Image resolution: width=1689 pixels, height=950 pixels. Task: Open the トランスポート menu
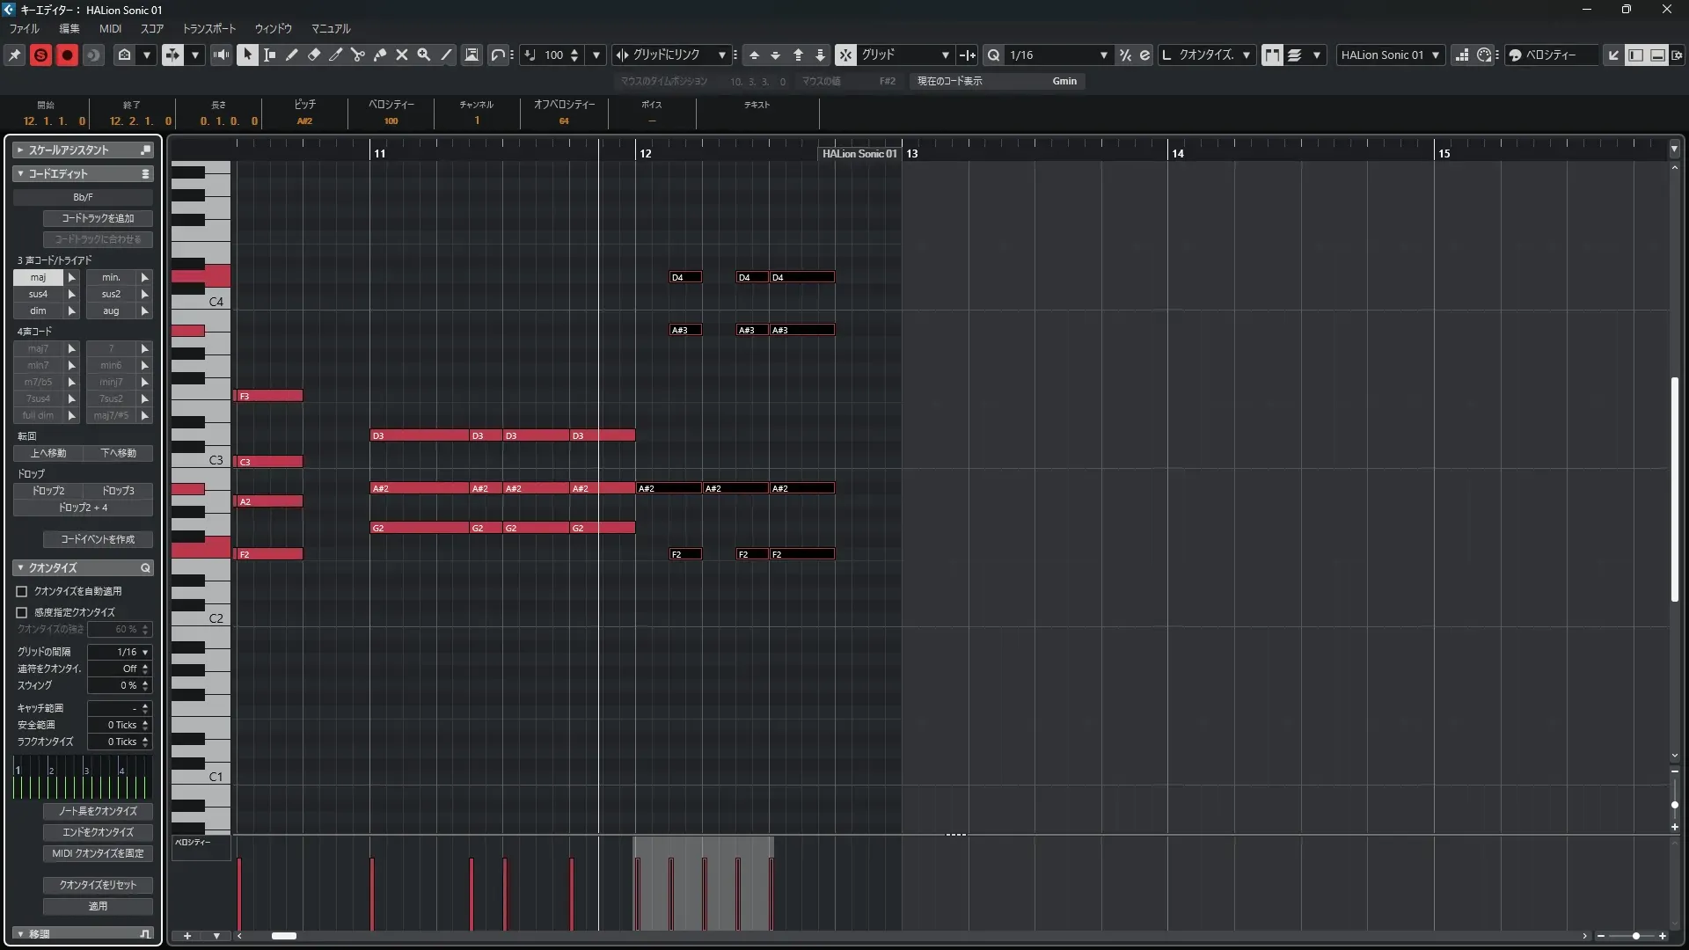[208, 28]
